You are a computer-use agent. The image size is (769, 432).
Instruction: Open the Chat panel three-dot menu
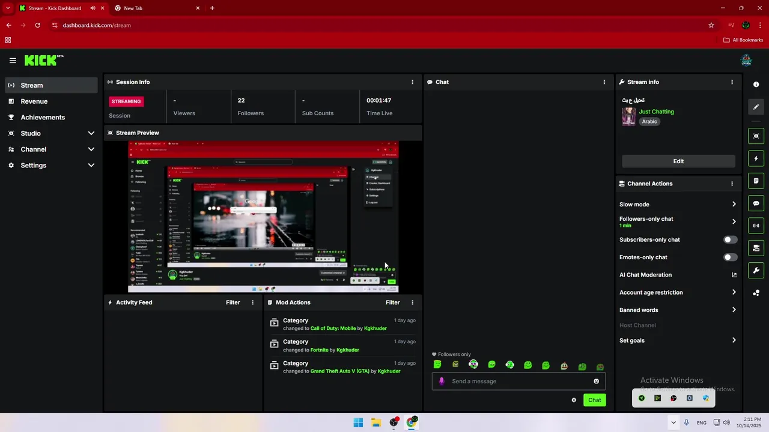604,82
